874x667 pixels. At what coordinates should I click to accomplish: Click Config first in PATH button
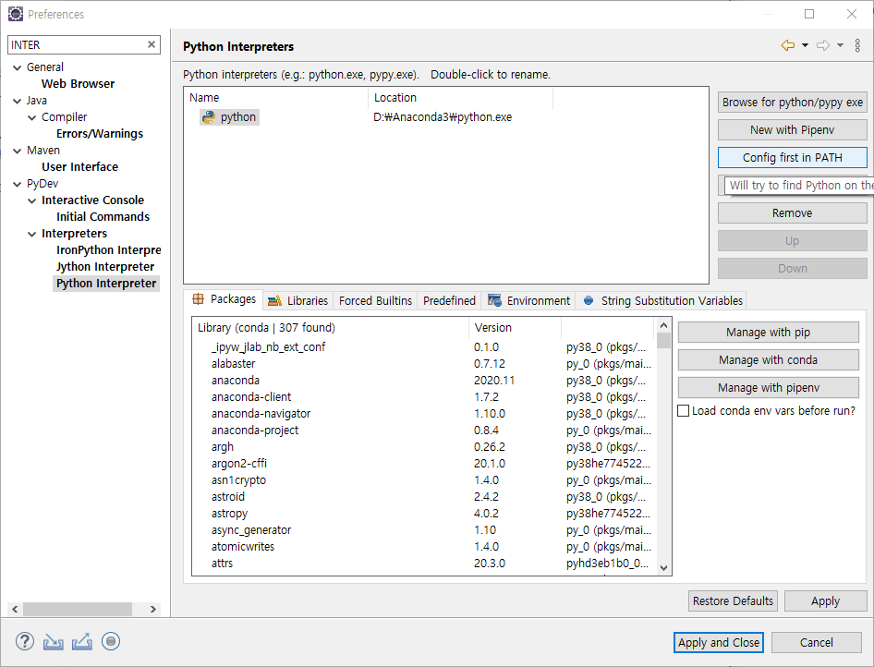tap(792, 158)
